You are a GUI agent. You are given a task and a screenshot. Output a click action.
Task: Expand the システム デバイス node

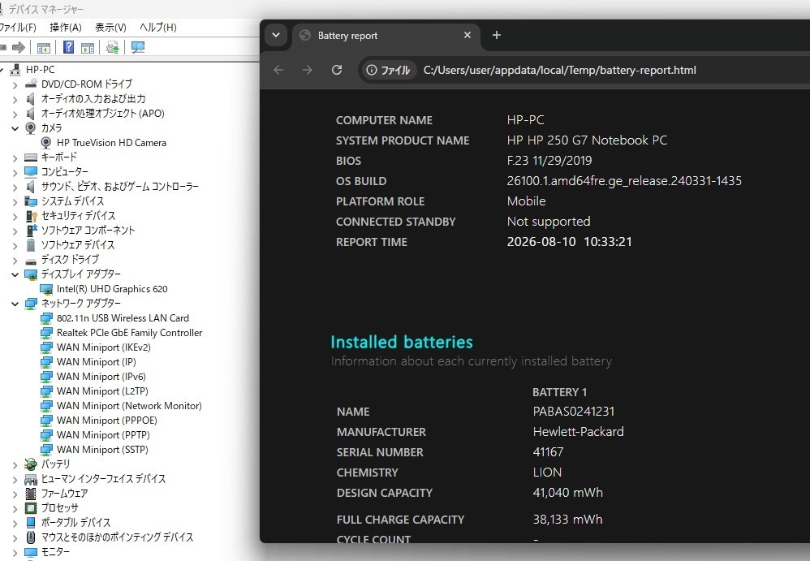click(15, 202)
